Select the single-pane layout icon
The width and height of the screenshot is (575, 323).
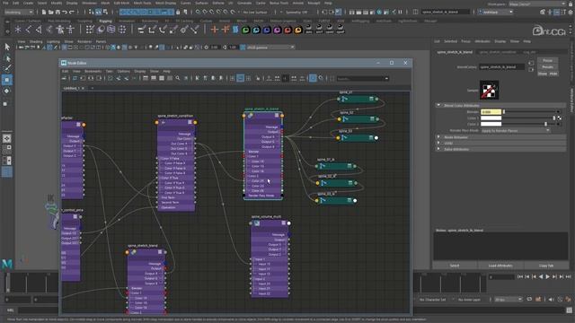pyautogui.click(x=7, y=138)
